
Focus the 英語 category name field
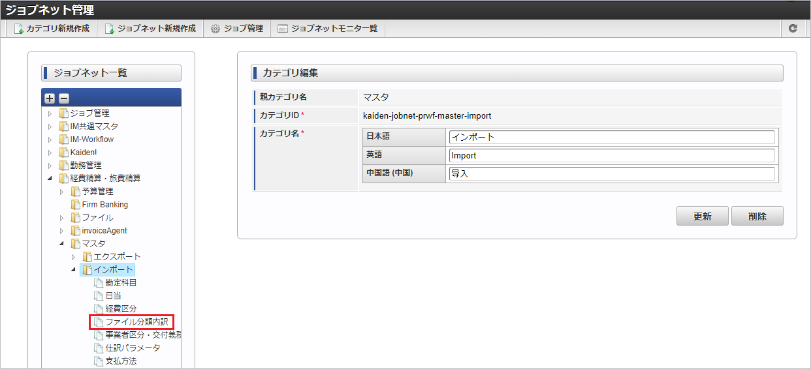coord(612,155)
